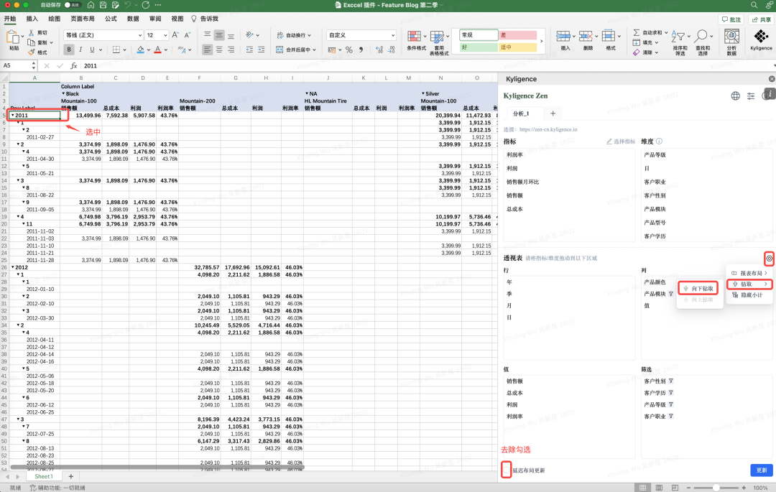Select 向下钻取 drill down menu item
Screen dimensions: 776x492
click(698, 288)
